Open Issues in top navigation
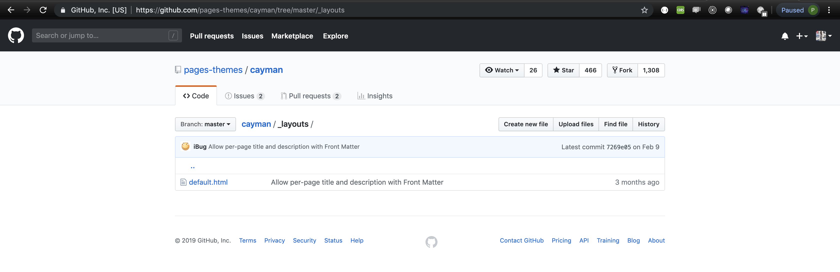Screen dimensions: 840x272 252,36
